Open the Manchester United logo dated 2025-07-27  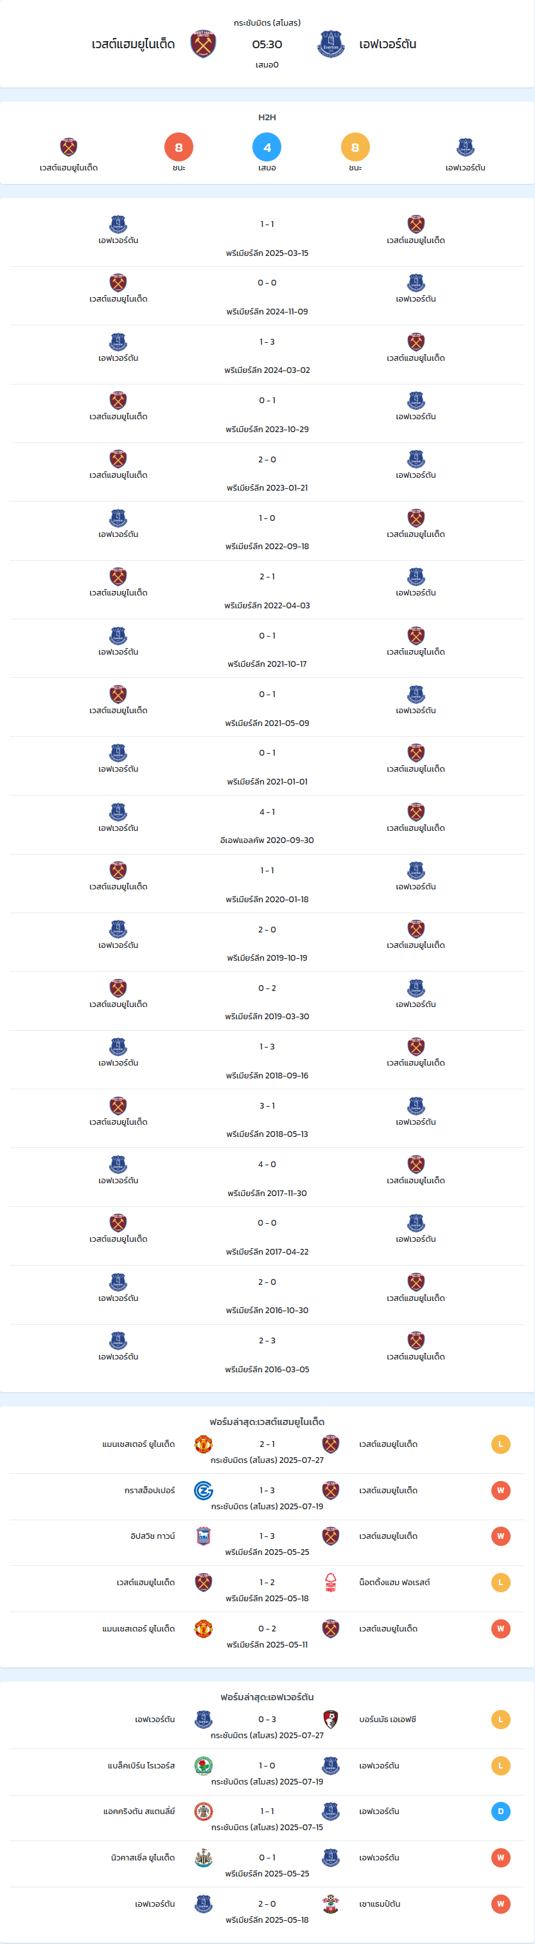(204, 1444)
